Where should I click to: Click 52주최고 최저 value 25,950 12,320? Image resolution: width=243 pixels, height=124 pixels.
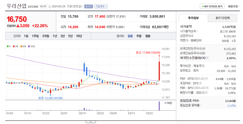point(226,71)
